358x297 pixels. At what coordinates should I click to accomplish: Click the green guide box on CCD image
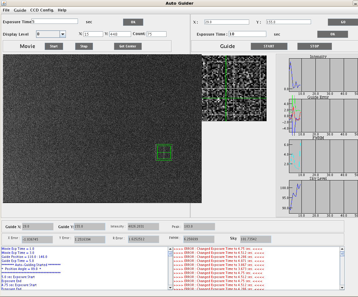coord(164,152)
